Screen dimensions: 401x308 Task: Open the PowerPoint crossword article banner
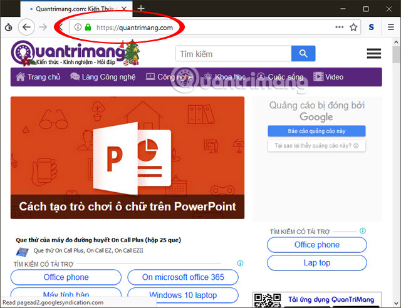127,158
